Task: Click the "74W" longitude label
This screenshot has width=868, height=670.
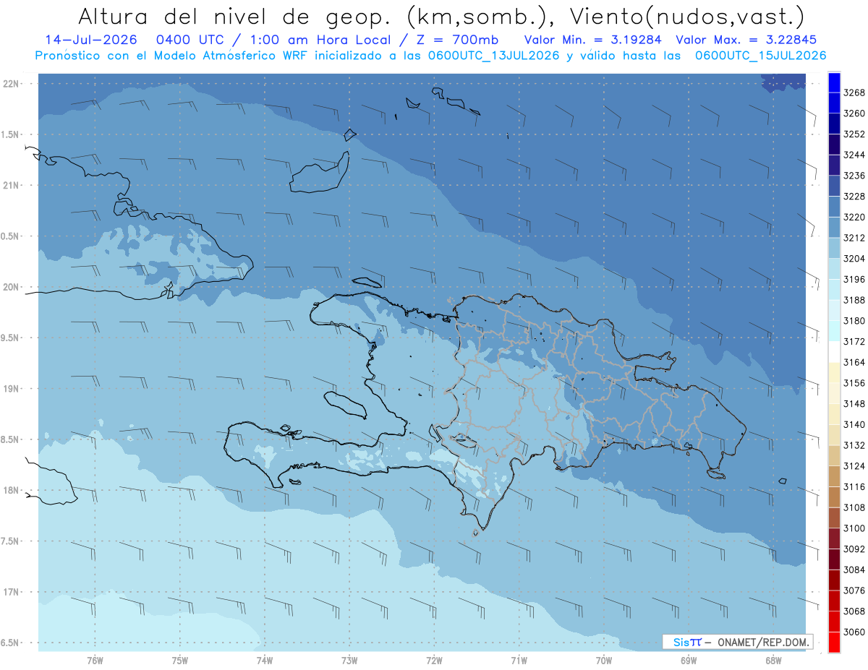Action: 264,661
